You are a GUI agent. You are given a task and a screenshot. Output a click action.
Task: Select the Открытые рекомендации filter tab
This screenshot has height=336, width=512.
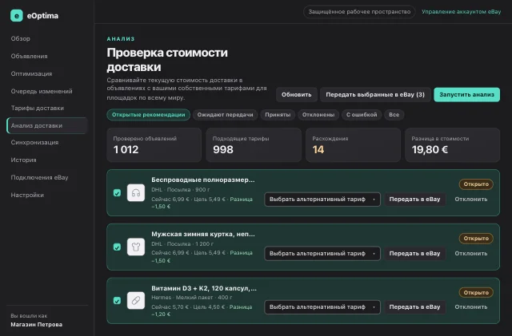click(148, 115)
